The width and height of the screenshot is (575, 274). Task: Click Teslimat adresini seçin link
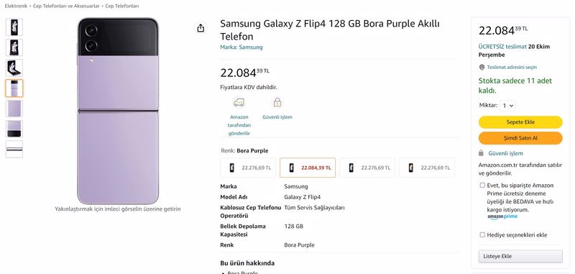(x=512, y=68)
